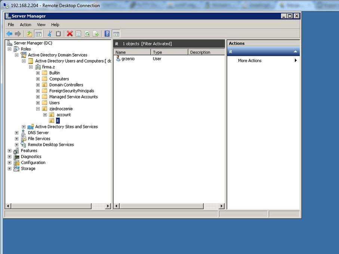Click the Configuration node icon
This screenshot has height=254, width=339.
[x=16, y=162]
